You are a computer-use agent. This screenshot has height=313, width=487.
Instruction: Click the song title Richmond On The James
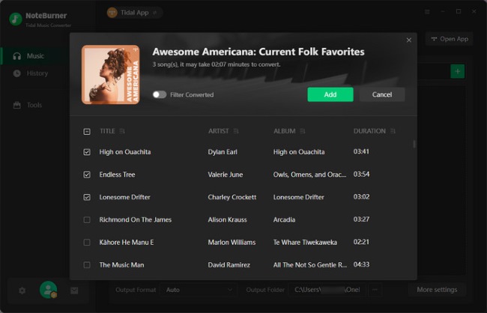coord(136,220)
